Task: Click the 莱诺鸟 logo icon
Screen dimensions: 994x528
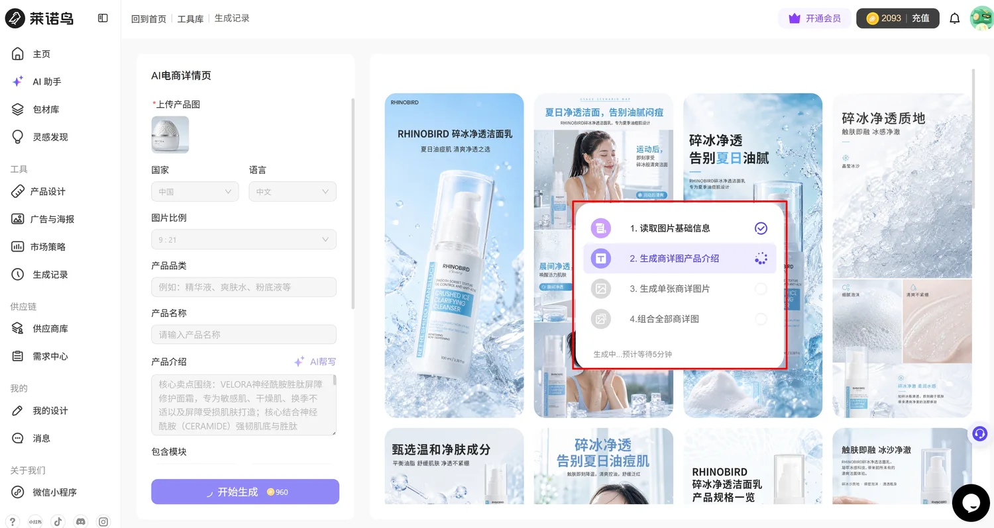Action: point(15,19)
